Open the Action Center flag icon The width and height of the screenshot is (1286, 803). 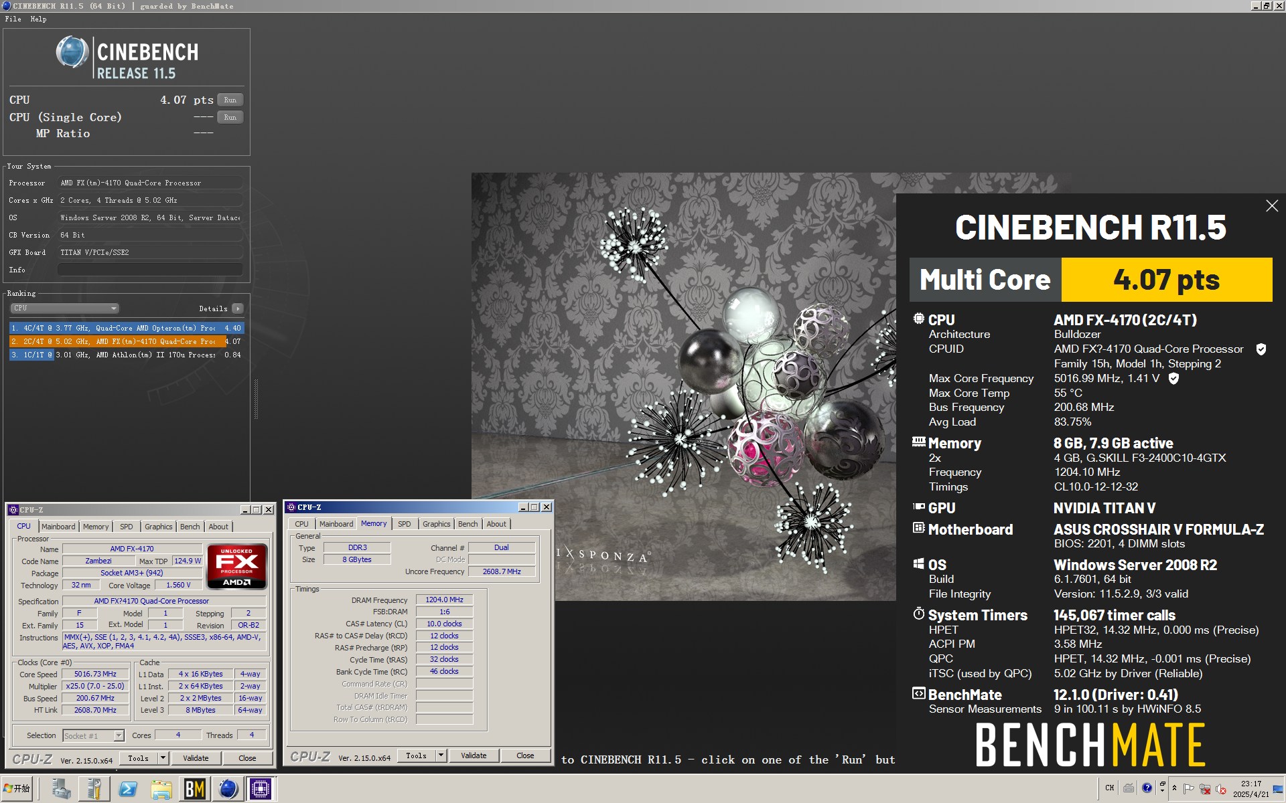tap(1189, 788)
